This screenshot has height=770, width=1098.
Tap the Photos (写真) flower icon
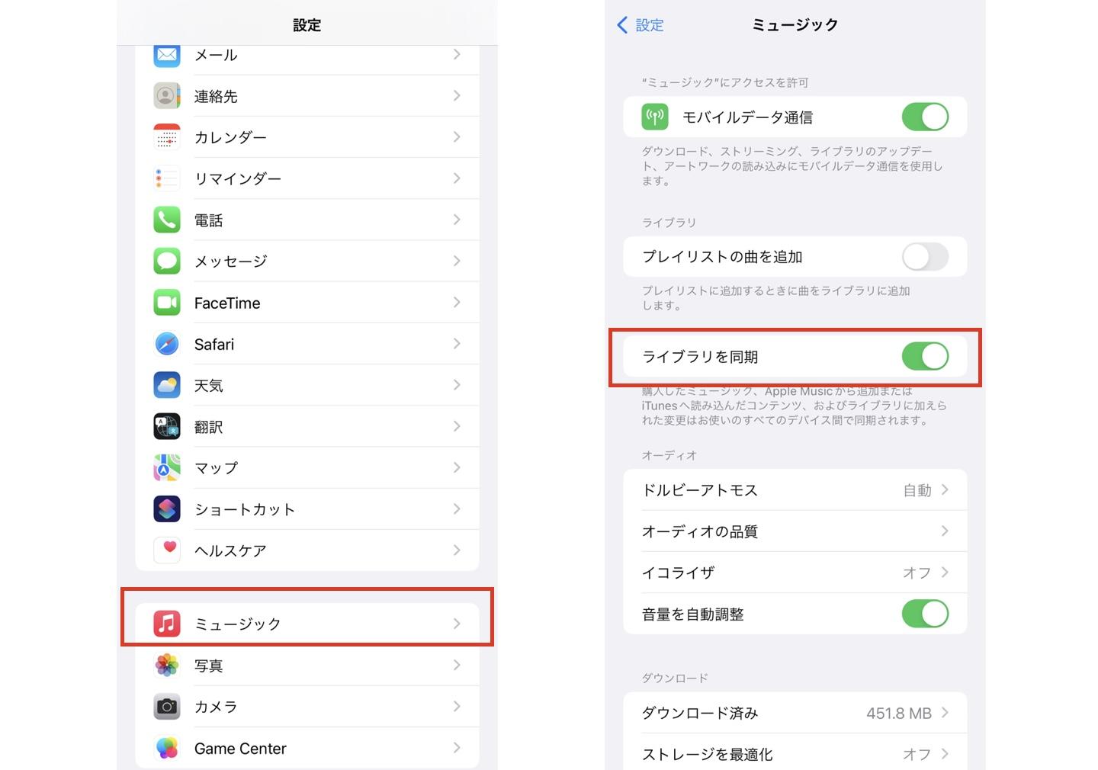[167, 665]
